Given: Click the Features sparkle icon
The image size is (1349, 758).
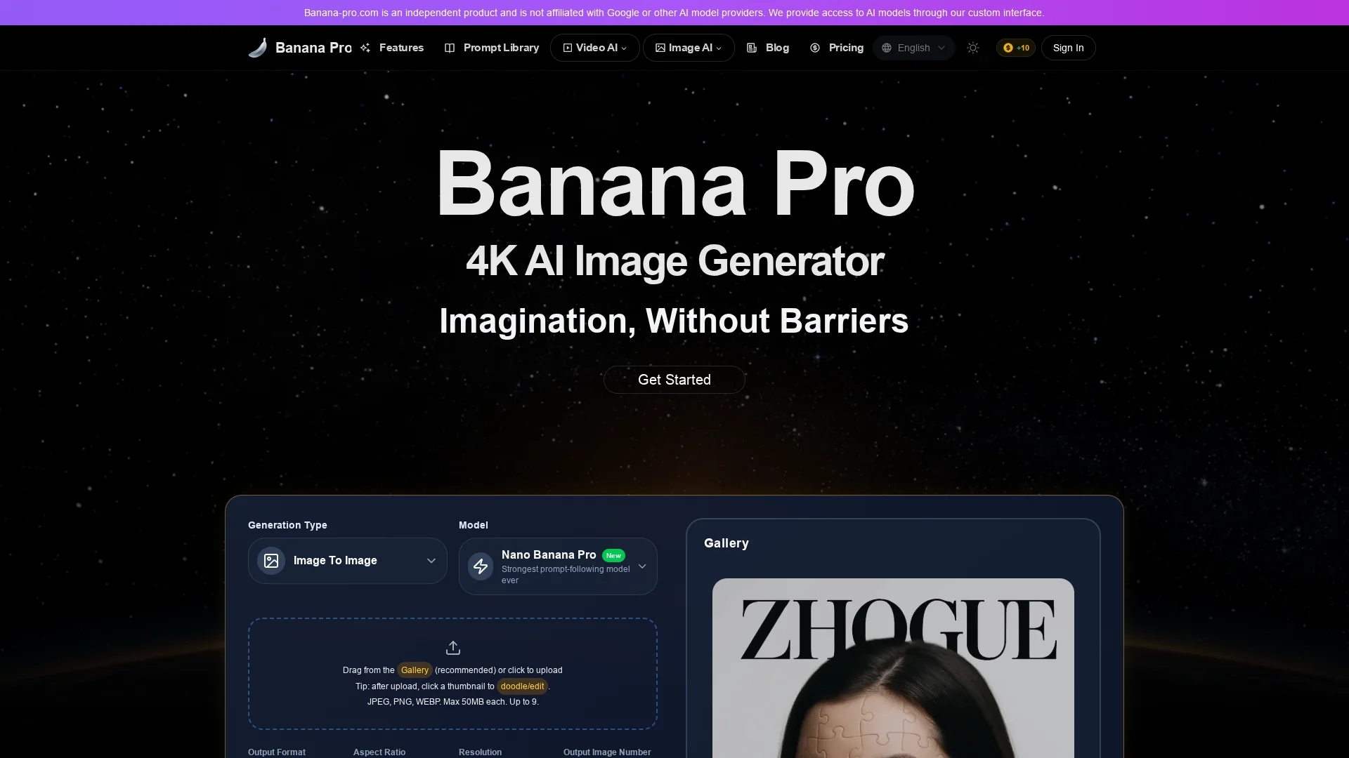Looking at the screenshot, I should tap(365, 48).
